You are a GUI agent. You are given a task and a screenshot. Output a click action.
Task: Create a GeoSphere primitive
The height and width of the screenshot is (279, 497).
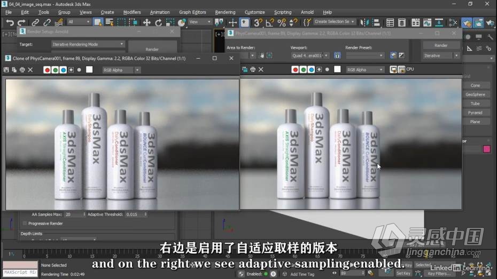475,94
